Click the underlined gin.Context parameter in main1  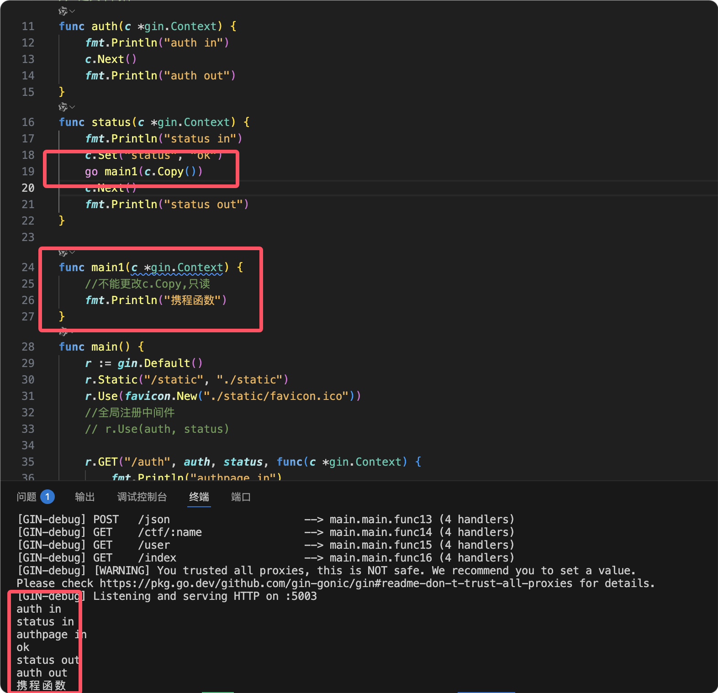pyautogui.click(x=186, y=268)
